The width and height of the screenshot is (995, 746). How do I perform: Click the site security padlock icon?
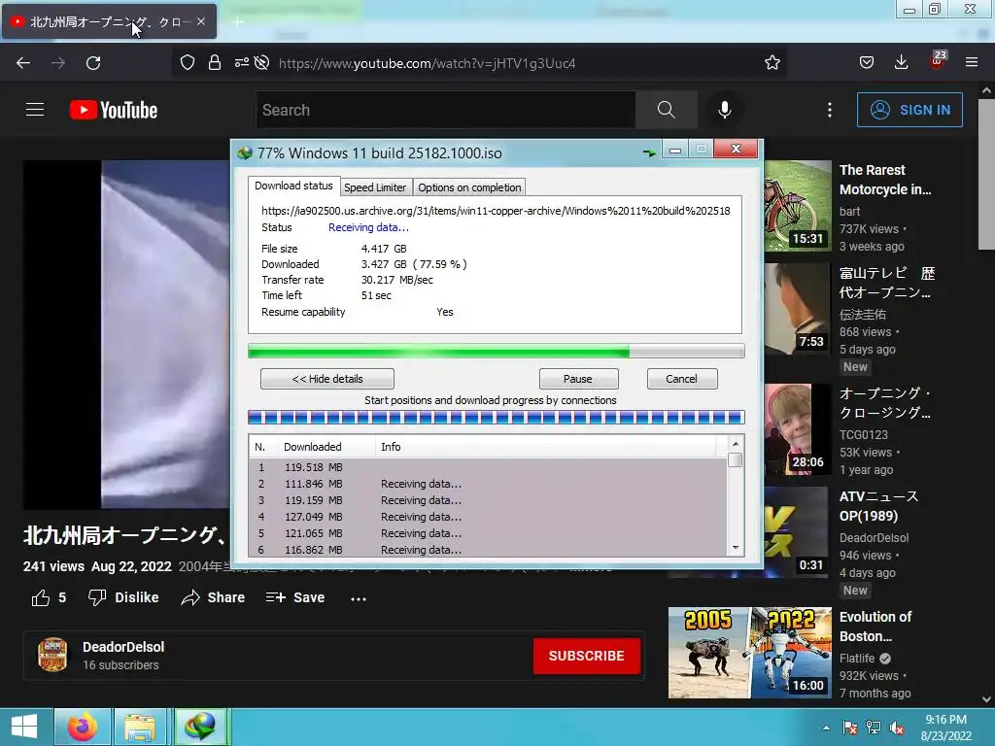click(215, 62)
